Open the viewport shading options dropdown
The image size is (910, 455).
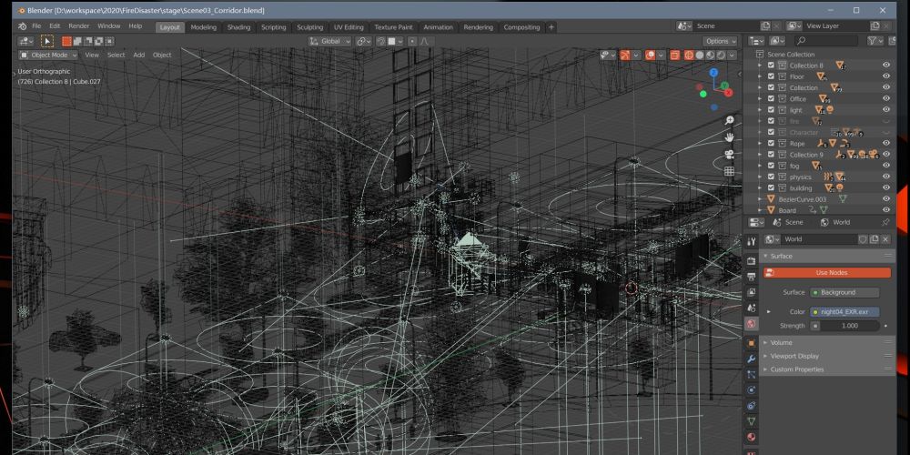(x=732, y=56)
